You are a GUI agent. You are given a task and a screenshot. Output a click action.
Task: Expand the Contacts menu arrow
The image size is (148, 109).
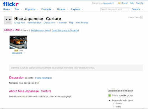tap(53, 9)
